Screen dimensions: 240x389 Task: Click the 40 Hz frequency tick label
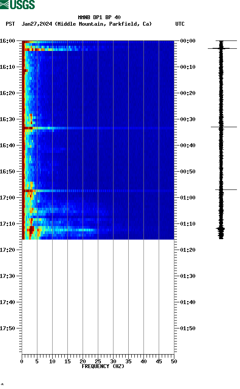click(x=143, y=362)
